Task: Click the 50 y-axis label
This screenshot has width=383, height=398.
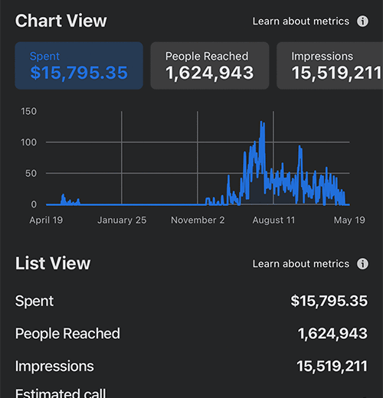Action: tap(31, 174)
